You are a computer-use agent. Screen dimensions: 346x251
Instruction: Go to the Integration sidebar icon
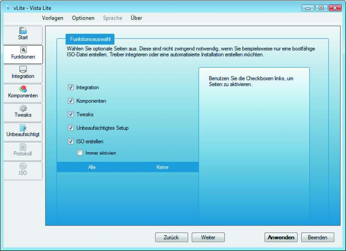click(23, 69)
